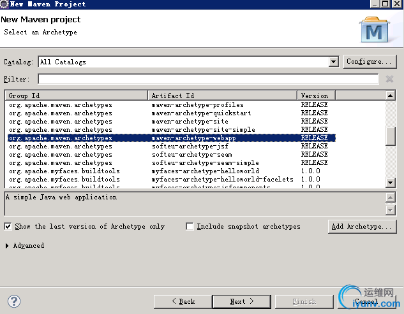Open the Configure... catalog settings
This screenshot has width=404, height=314.
(370, 62)
